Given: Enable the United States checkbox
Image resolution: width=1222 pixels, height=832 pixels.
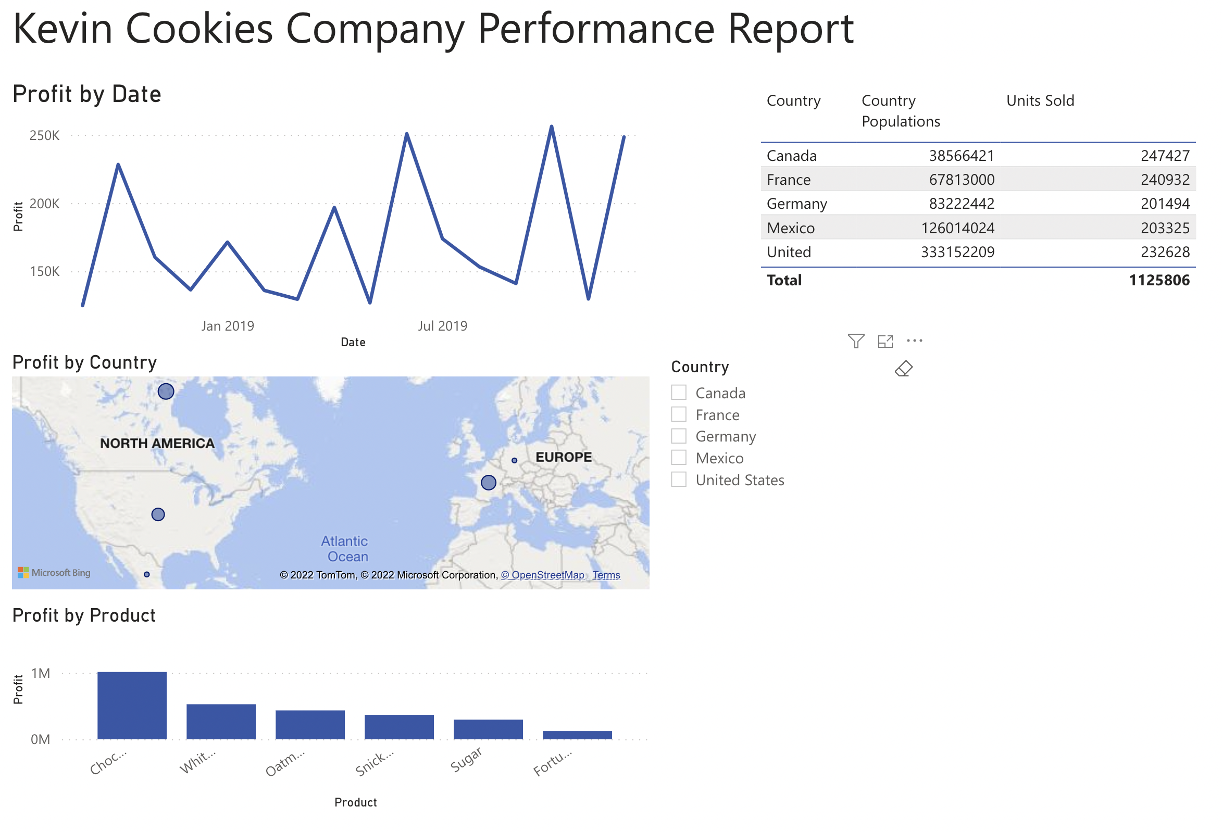Looking at the screenshot, I should (678, 480).
